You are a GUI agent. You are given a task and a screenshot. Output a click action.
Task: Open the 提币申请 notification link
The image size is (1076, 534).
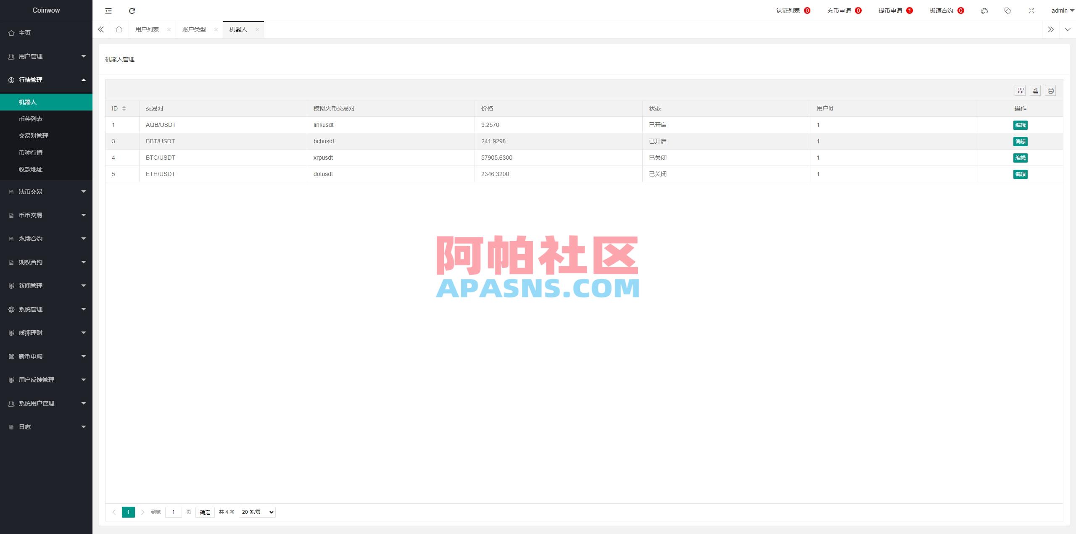point(895,11)
